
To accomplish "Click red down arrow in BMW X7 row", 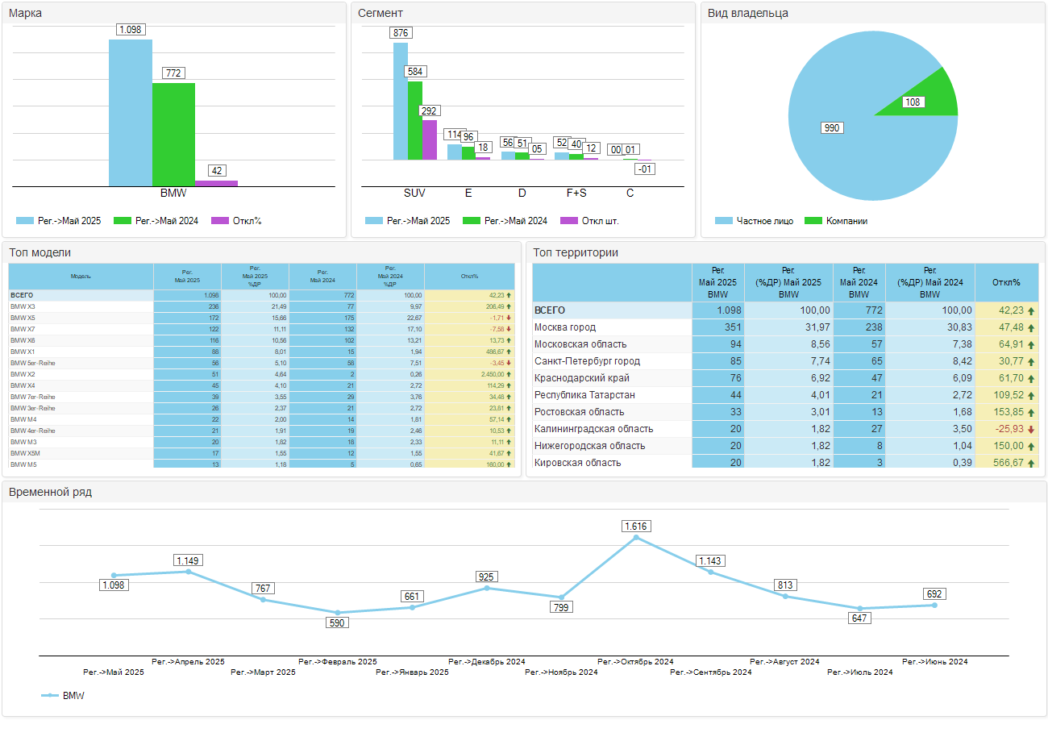I will click(x=509, y=329).
